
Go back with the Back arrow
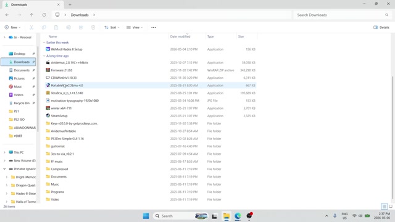point(7,15)
